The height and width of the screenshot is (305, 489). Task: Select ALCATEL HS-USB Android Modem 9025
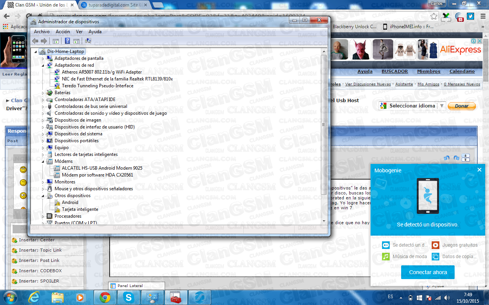pos(102,168)
